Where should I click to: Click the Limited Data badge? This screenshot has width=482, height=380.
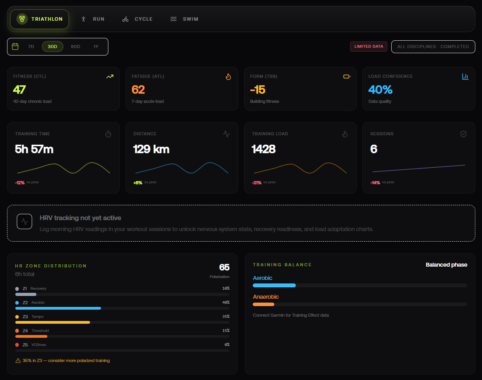[369, 47]
